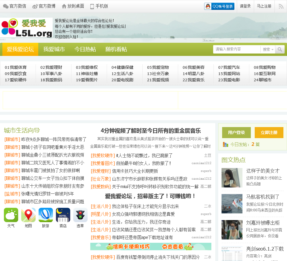Open the 这样子的美女才 thumbnail
Screen dimensions: 287x261
point(232,178)
